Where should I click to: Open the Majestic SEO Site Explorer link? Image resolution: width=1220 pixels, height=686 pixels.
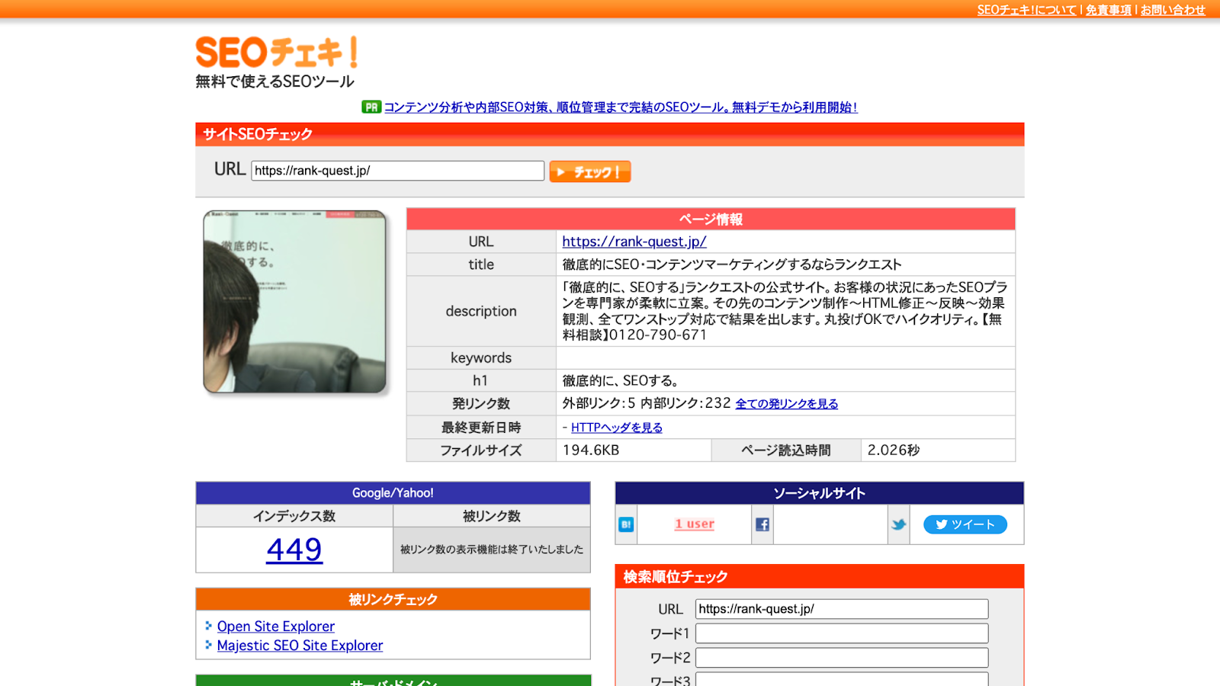pyautogui.click(x=300, y=646)
